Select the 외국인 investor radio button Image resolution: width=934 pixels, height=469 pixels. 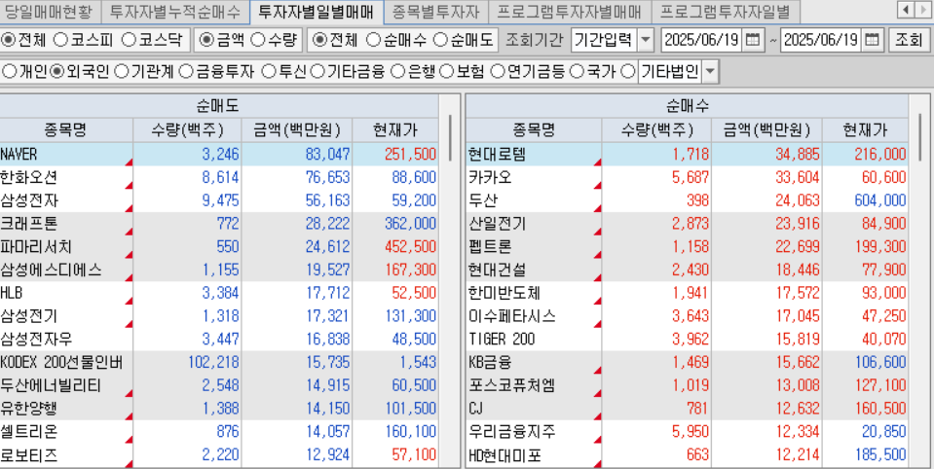(x=57, y=72)
